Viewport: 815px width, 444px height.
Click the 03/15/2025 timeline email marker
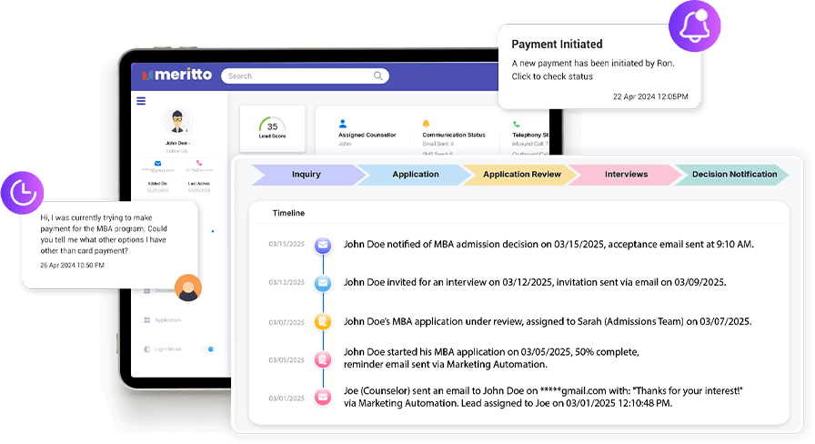pos(323,245)
